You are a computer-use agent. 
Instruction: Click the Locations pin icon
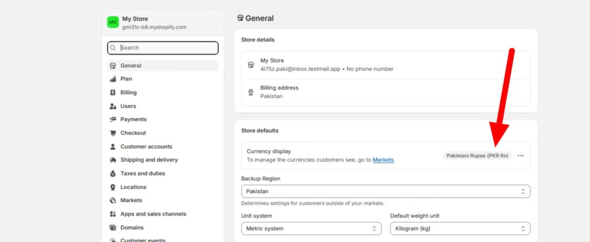113,187
